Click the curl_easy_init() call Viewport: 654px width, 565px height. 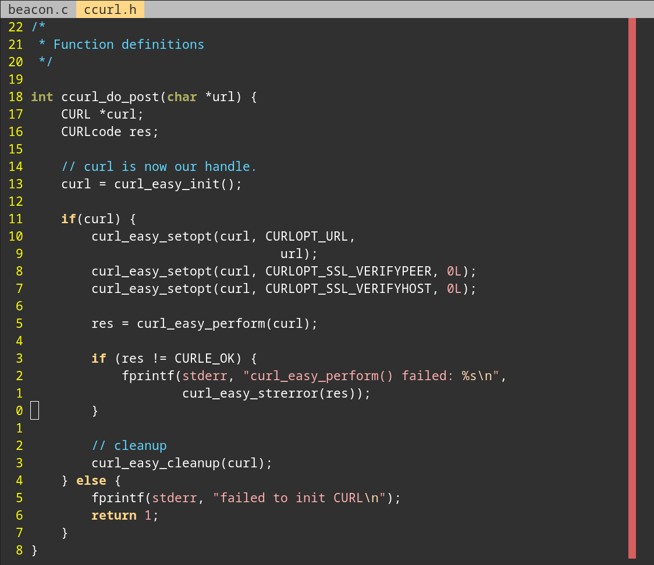coord(177,184)
